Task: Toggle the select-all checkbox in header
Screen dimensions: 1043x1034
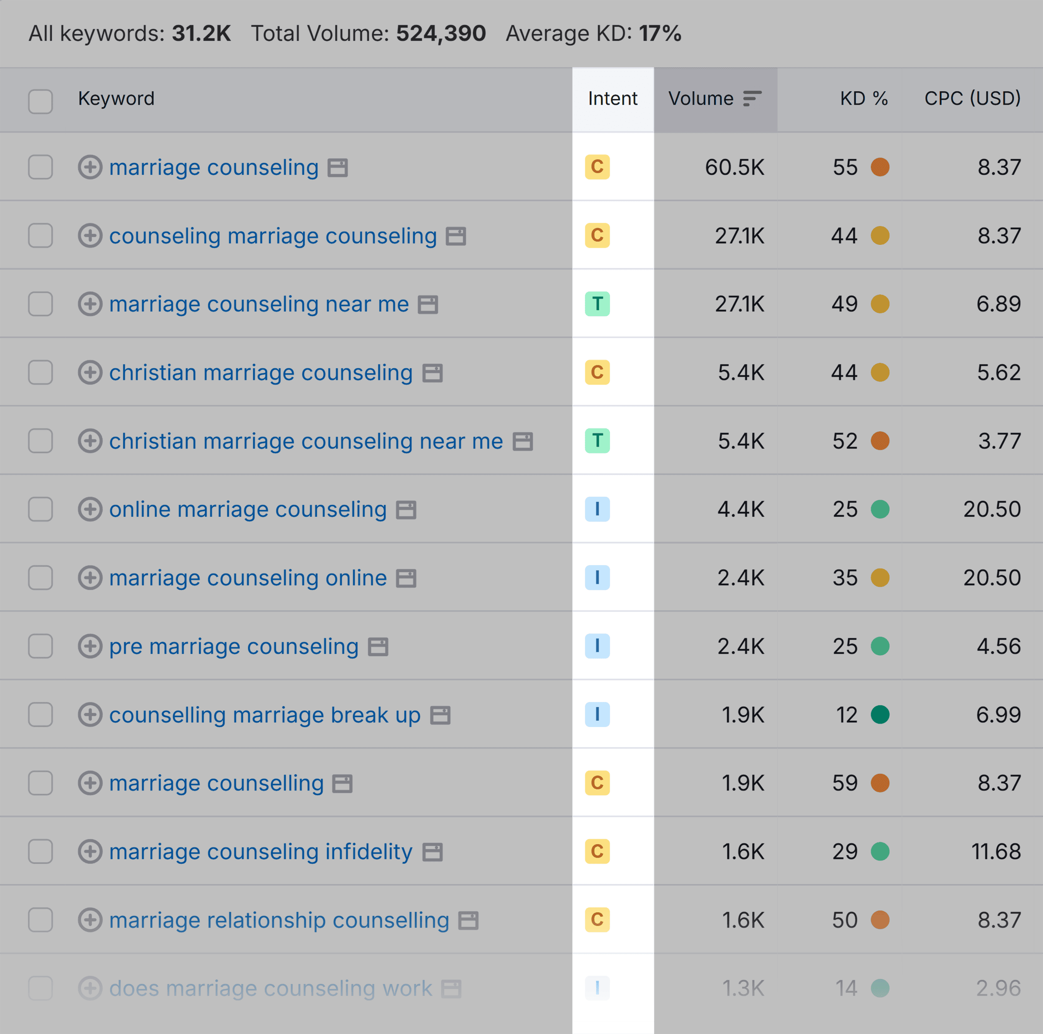Action: 40,101
